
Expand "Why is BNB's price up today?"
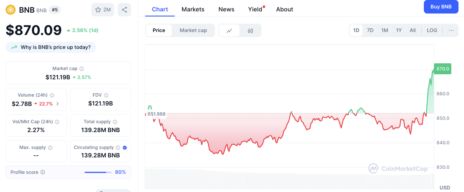coord(51,47)
